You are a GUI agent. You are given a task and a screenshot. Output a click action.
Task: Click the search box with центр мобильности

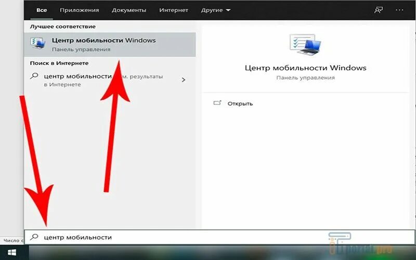pyautogui.click(x=219, y=237)
